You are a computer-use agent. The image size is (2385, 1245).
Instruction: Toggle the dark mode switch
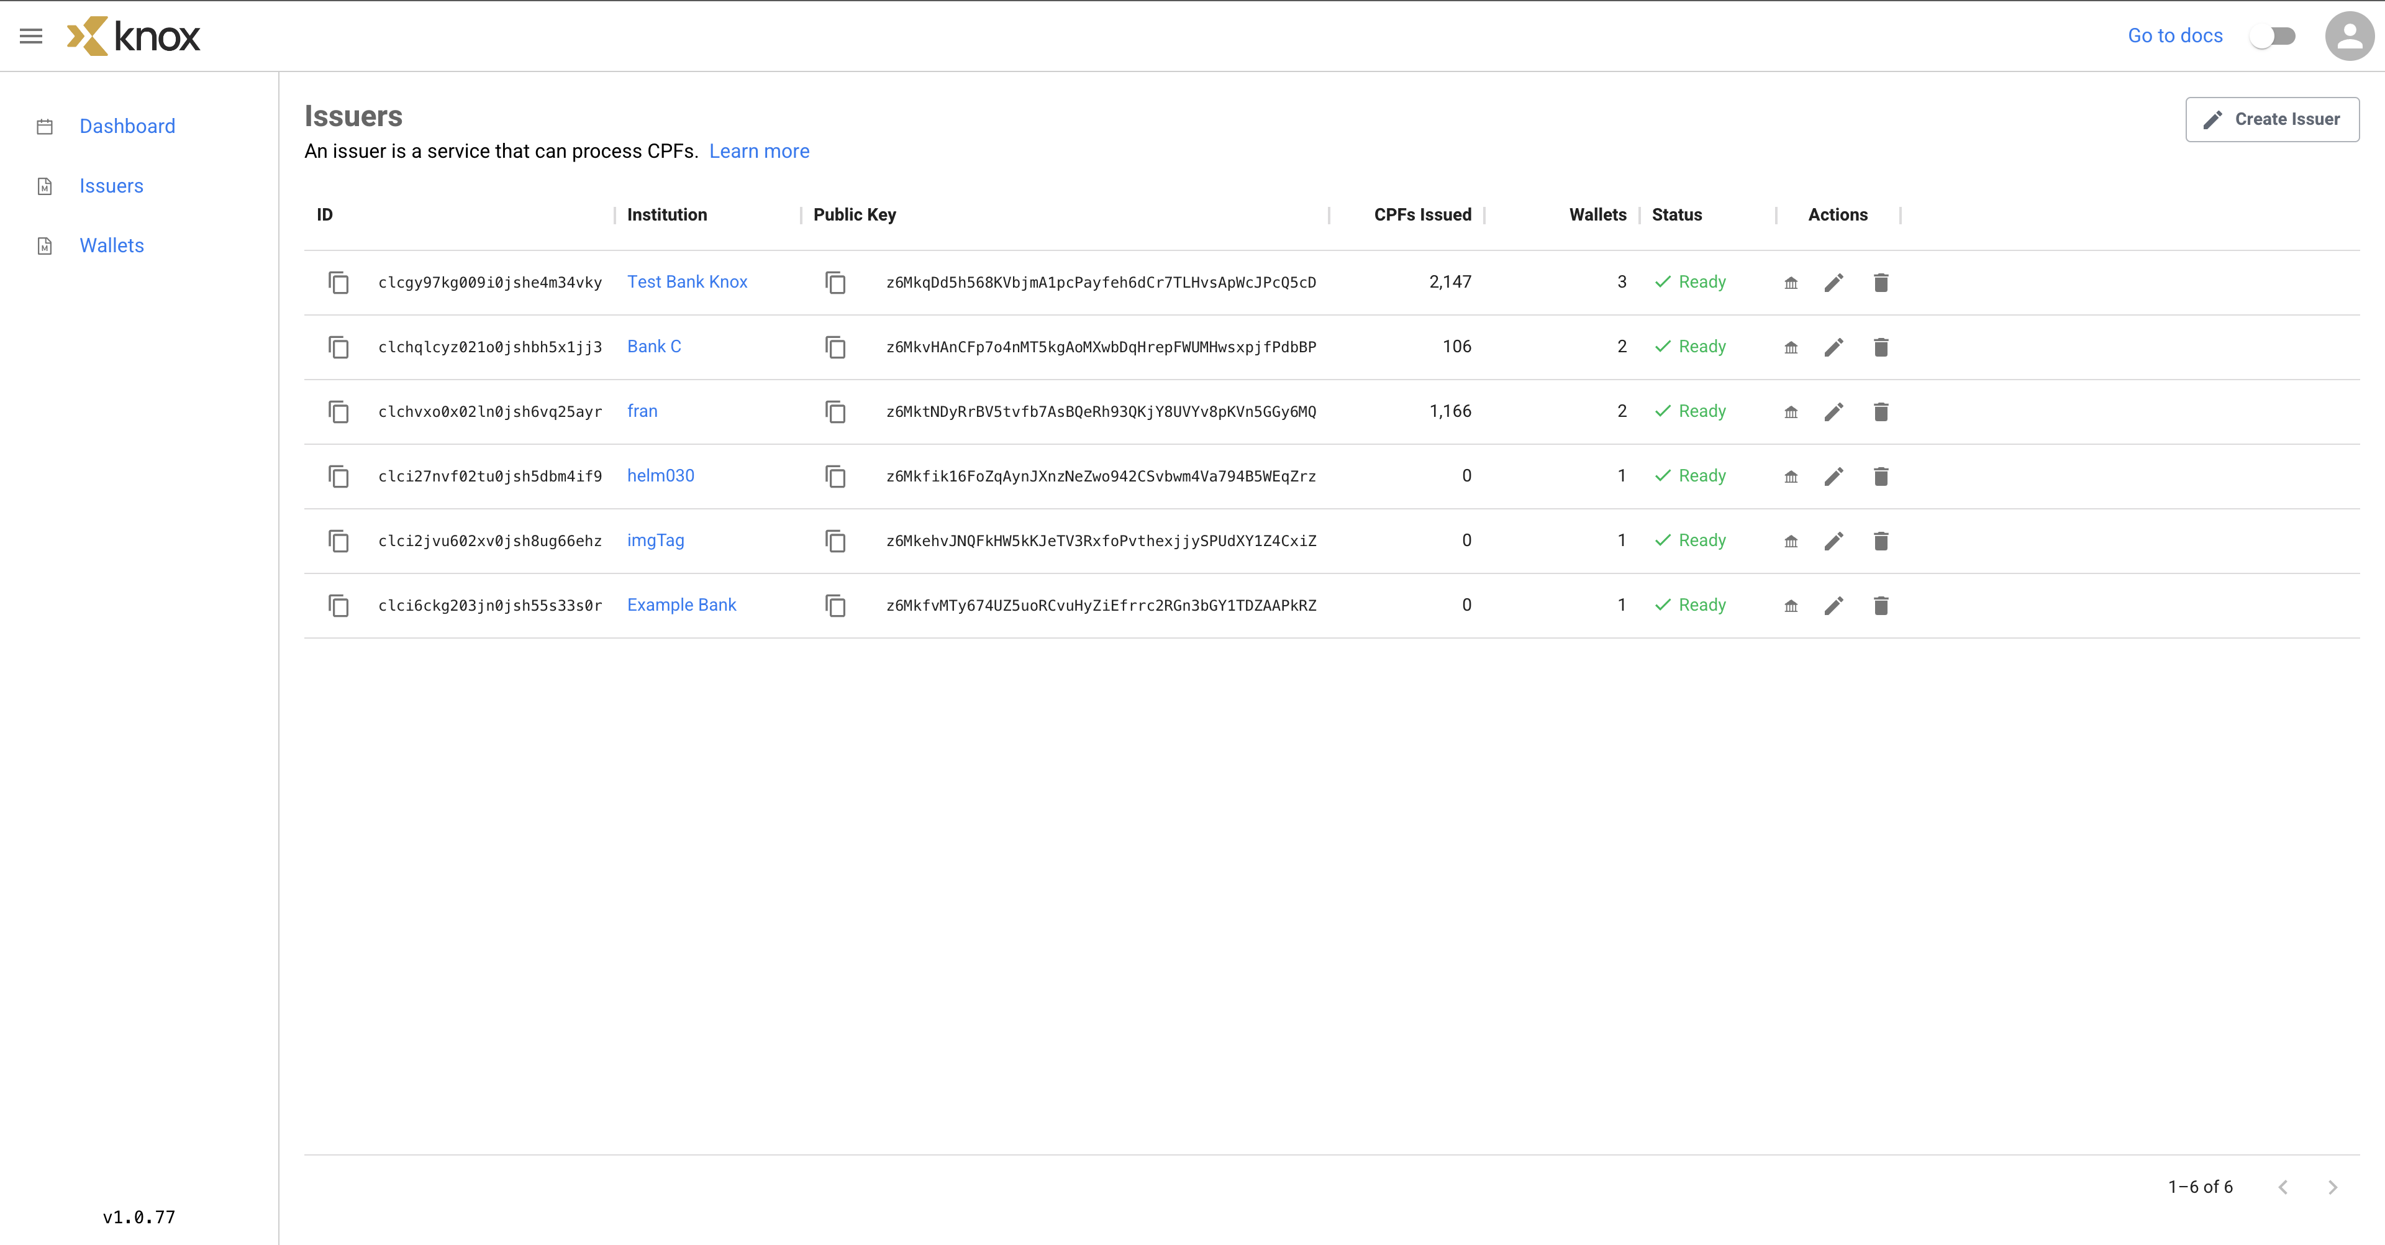tap(2273, 36)
